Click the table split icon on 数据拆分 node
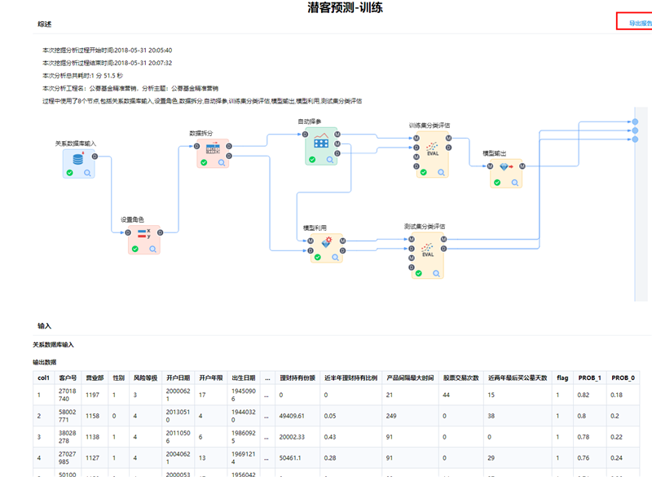This screenshot has width=652, height=477. [213, 148]
